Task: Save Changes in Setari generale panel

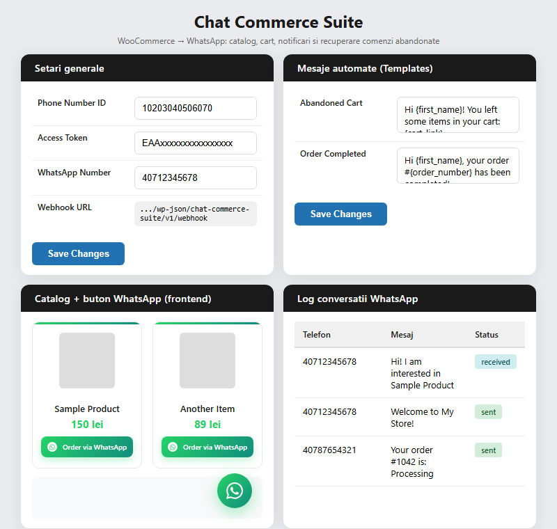Action: point(78,253)
